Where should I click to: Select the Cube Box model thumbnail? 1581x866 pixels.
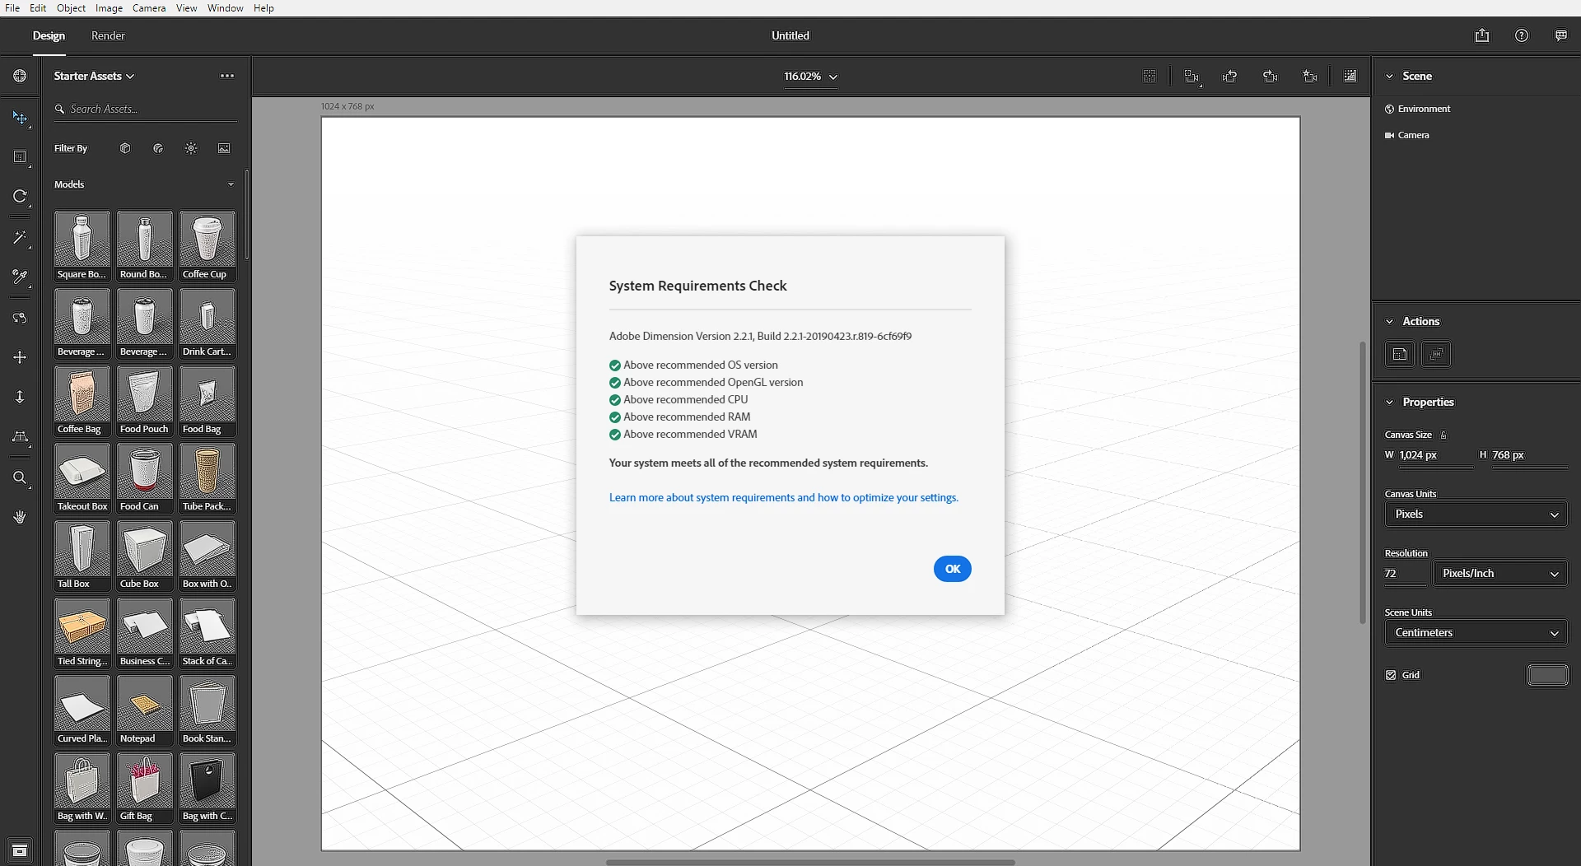pos(145,556)
